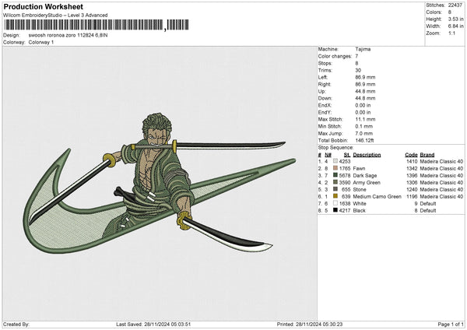Click stitch count 3590 for Army Green

(x=345, y=182)
